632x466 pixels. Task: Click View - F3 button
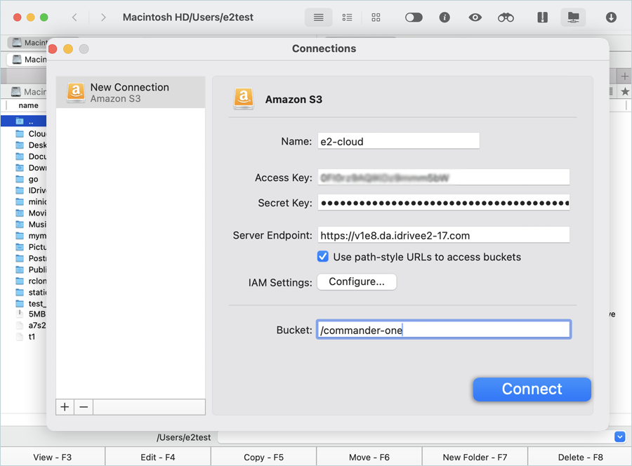(53, 457)
